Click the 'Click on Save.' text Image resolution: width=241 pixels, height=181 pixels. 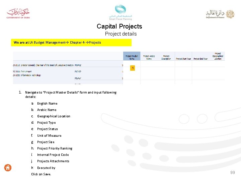pyautogui.click(x=41, y=174)
